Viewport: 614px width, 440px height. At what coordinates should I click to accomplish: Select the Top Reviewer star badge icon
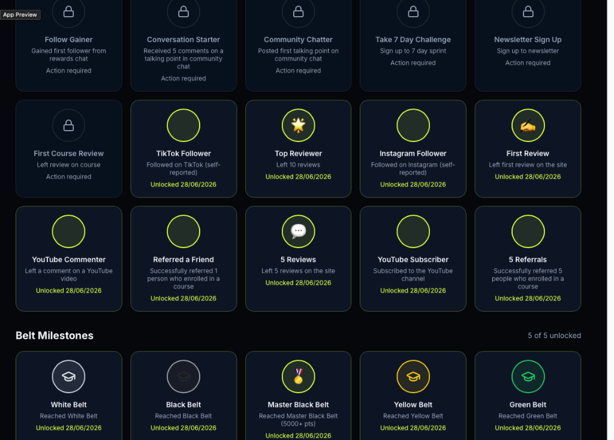(299, 125)
